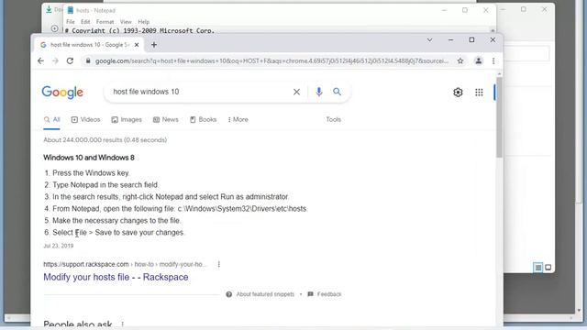Open Notepad Help menu

coord(144,22)
